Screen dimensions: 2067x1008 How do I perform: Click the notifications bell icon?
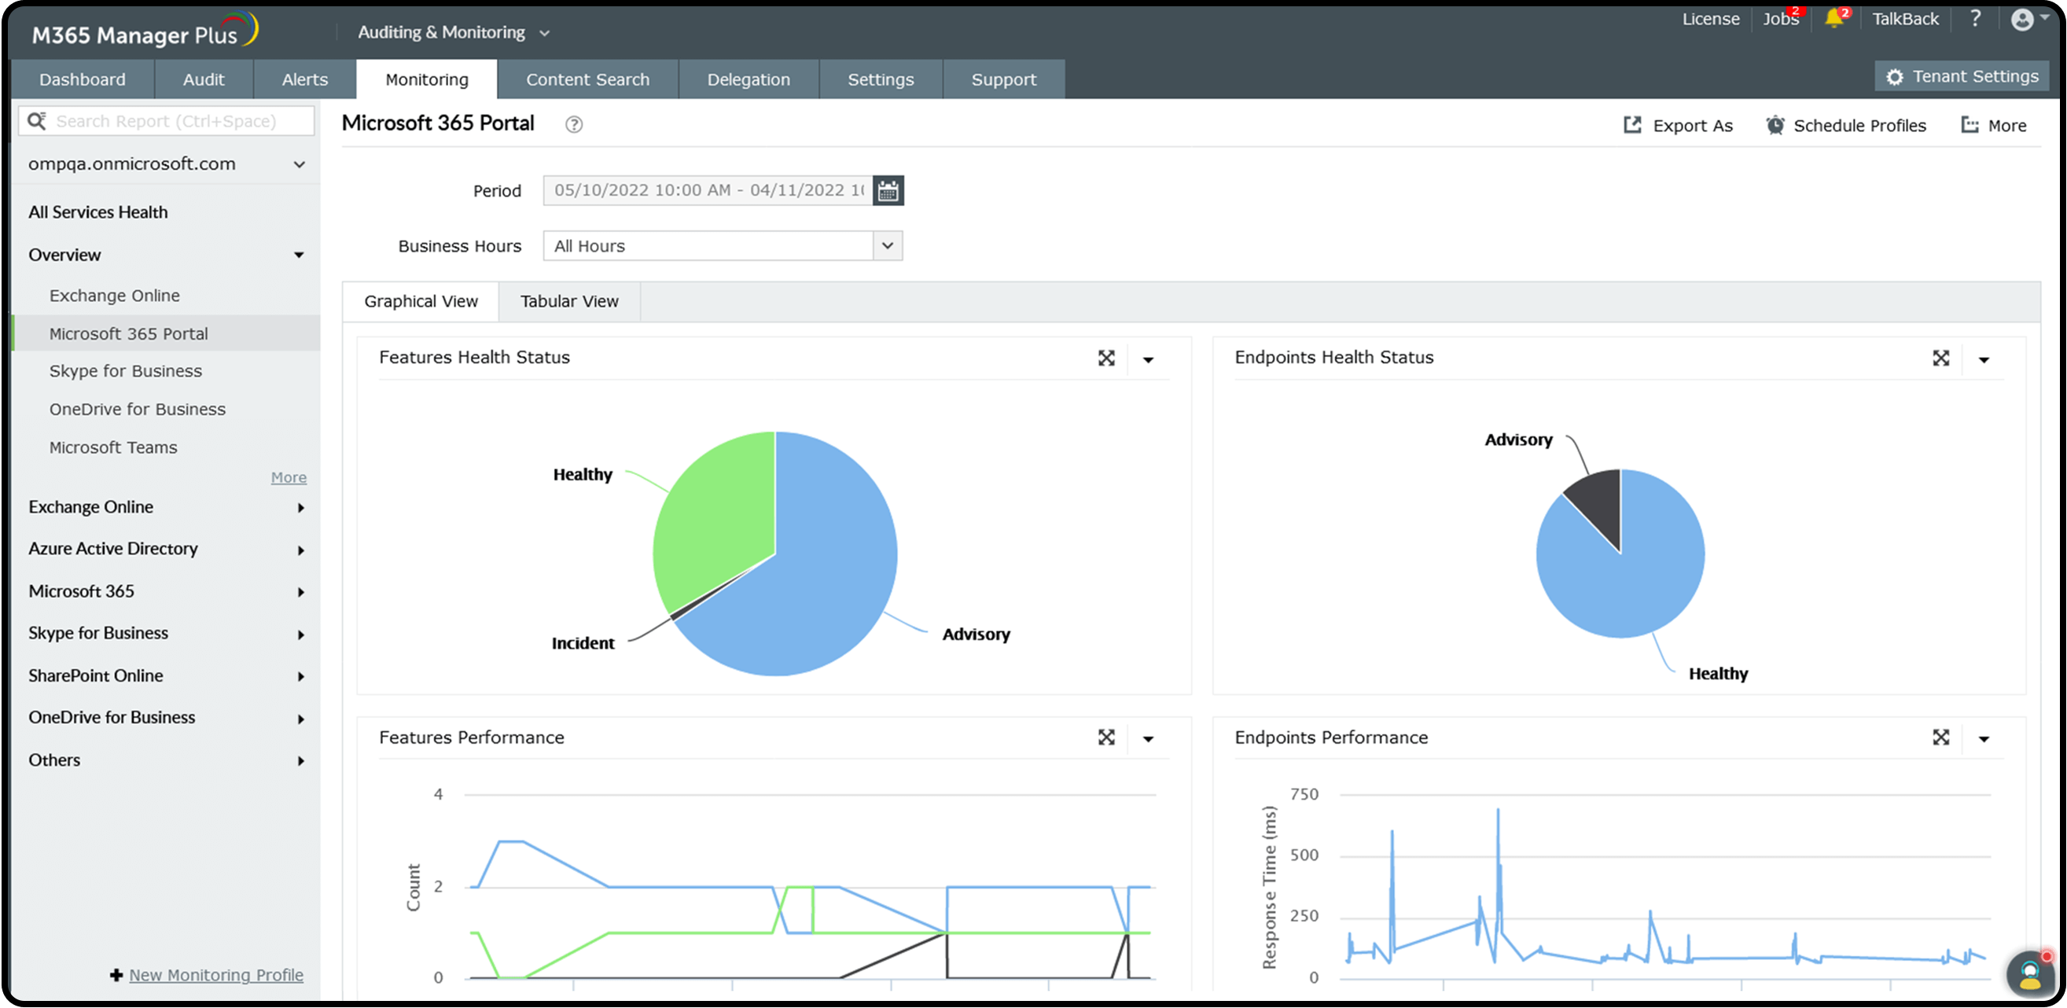tap(1833, 18)
